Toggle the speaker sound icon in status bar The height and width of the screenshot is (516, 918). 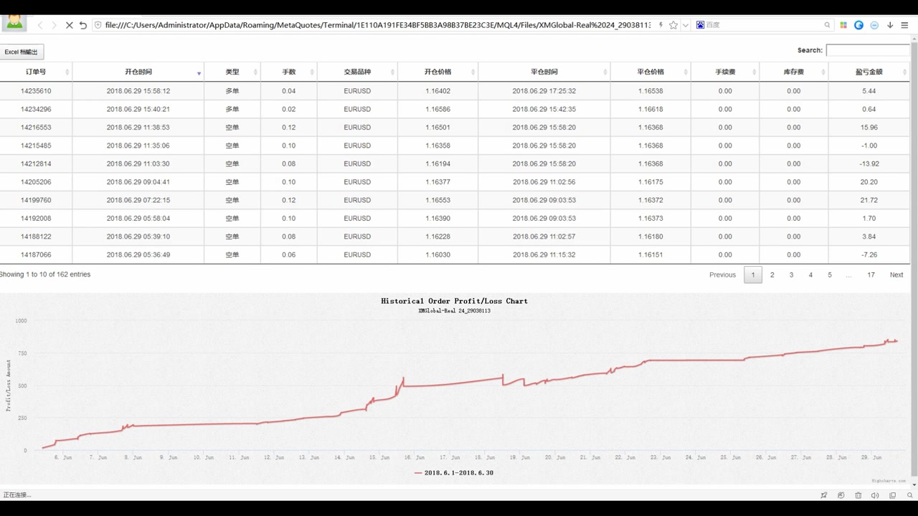(875, 495)
